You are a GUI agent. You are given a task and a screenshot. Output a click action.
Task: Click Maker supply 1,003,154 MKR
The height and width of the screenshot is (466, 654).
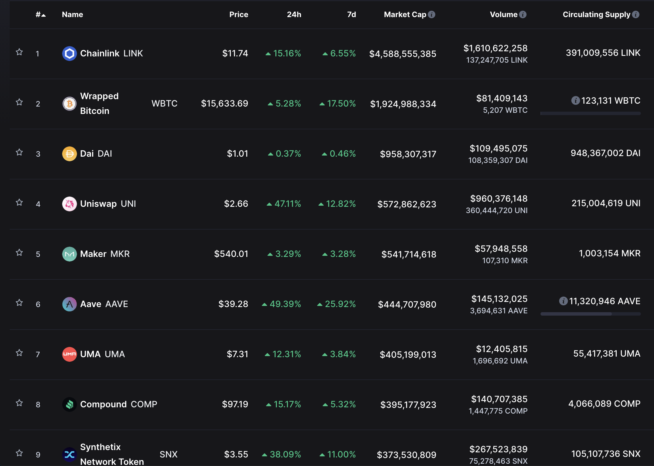click(610, 254)
